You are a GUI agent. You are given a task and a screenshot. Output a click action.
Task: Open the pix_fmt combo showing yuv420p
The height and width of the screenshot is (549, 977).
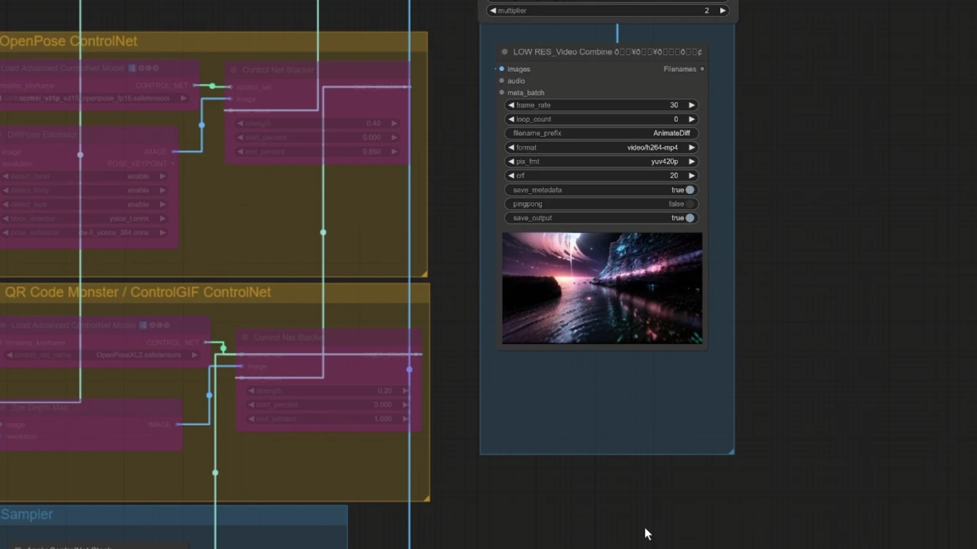[601, 161]
